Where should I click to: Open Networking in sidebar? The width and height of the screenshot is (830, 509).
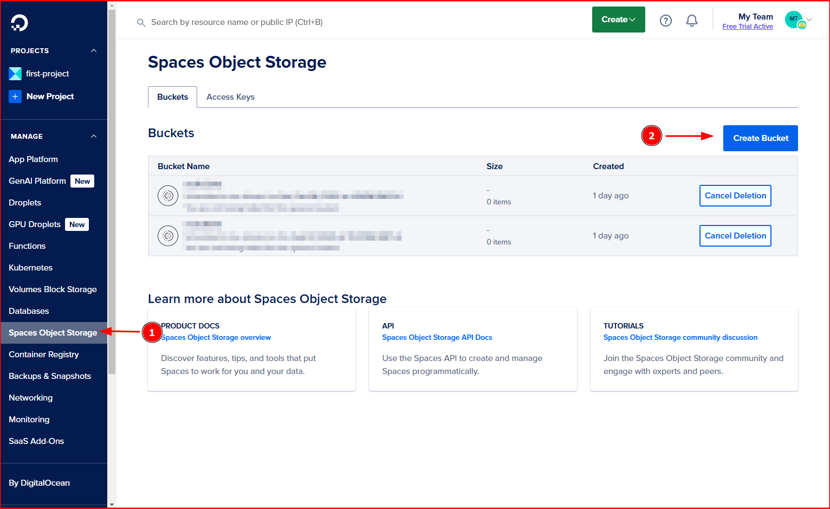[31, 398]
